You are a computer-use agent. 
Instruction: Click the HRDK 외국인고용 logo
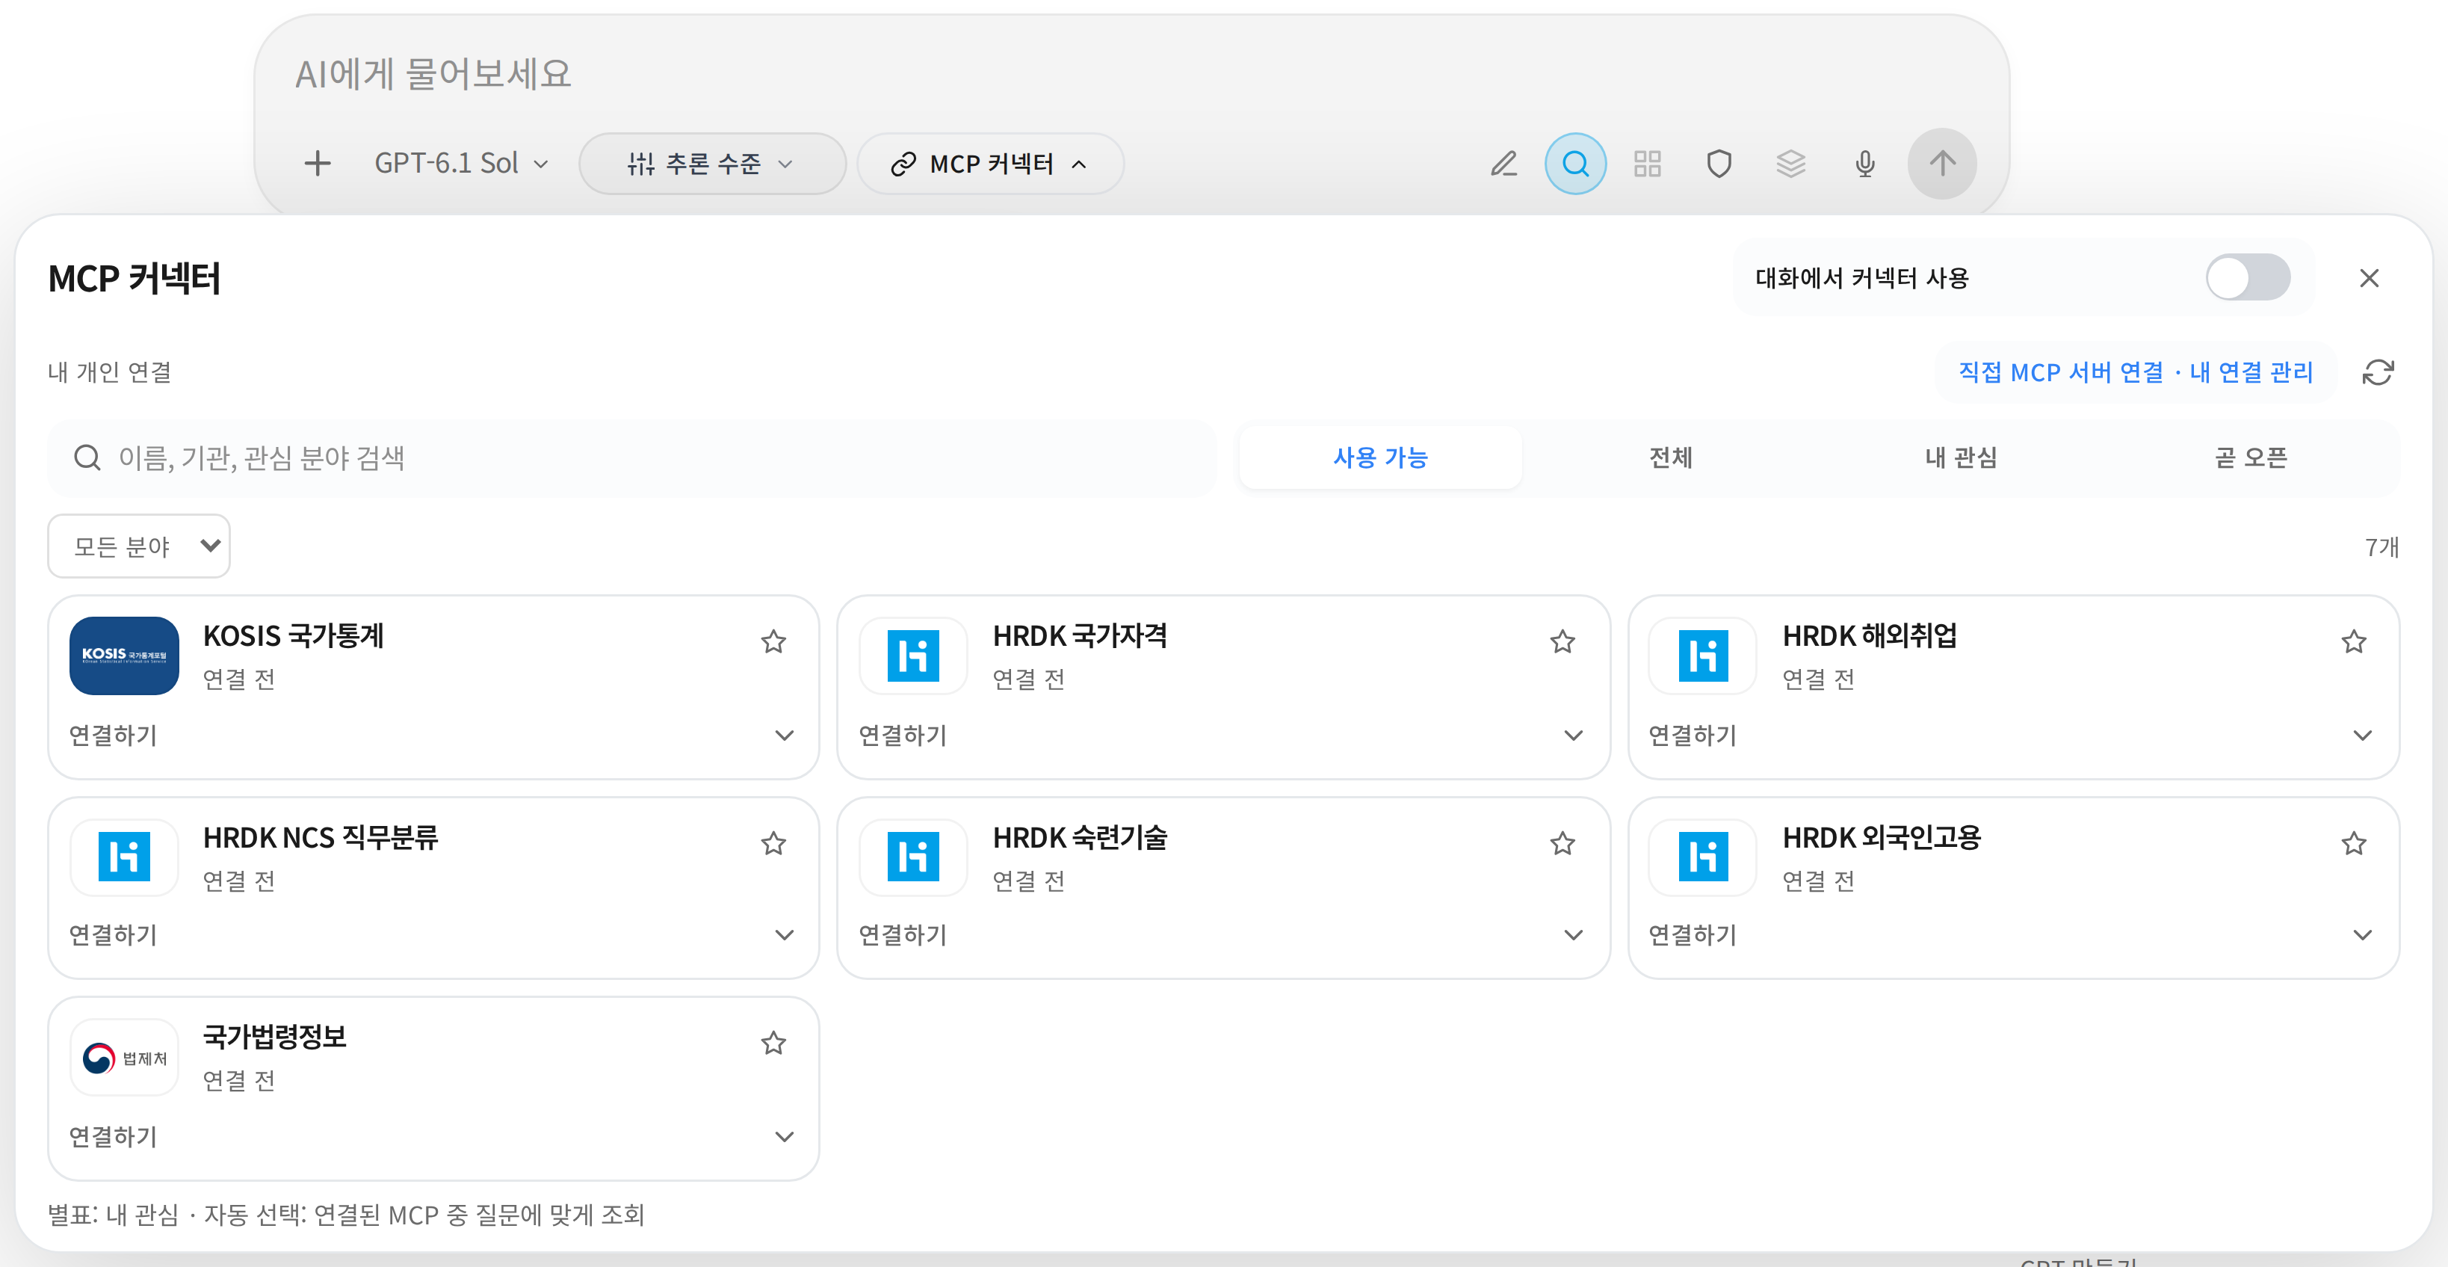[1703, 857]
